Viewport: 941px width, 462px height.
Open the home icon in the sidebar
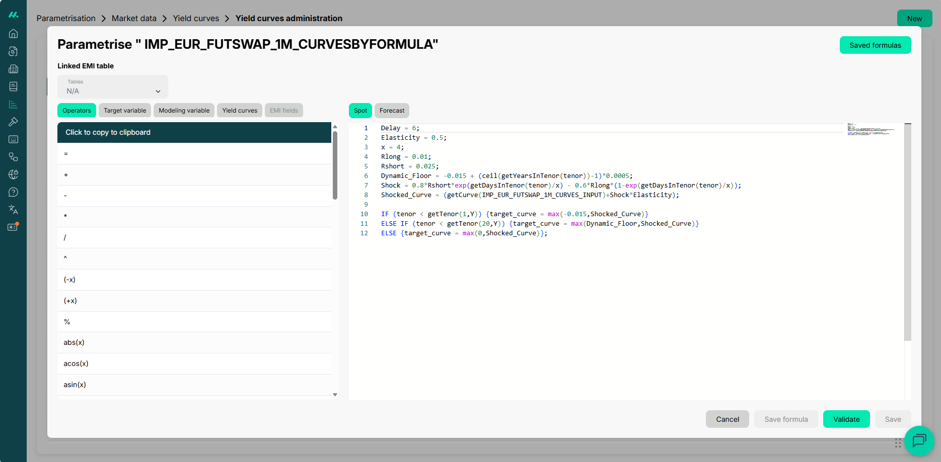(14, 34)
